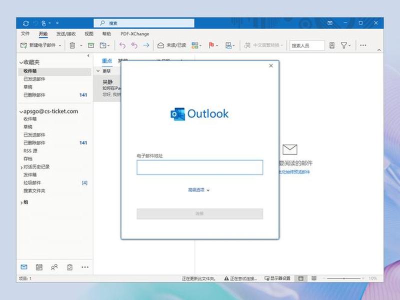Switch to normal view in status bar
The width and height of the screenshot is (400, 300).
[x=301, y=278]
